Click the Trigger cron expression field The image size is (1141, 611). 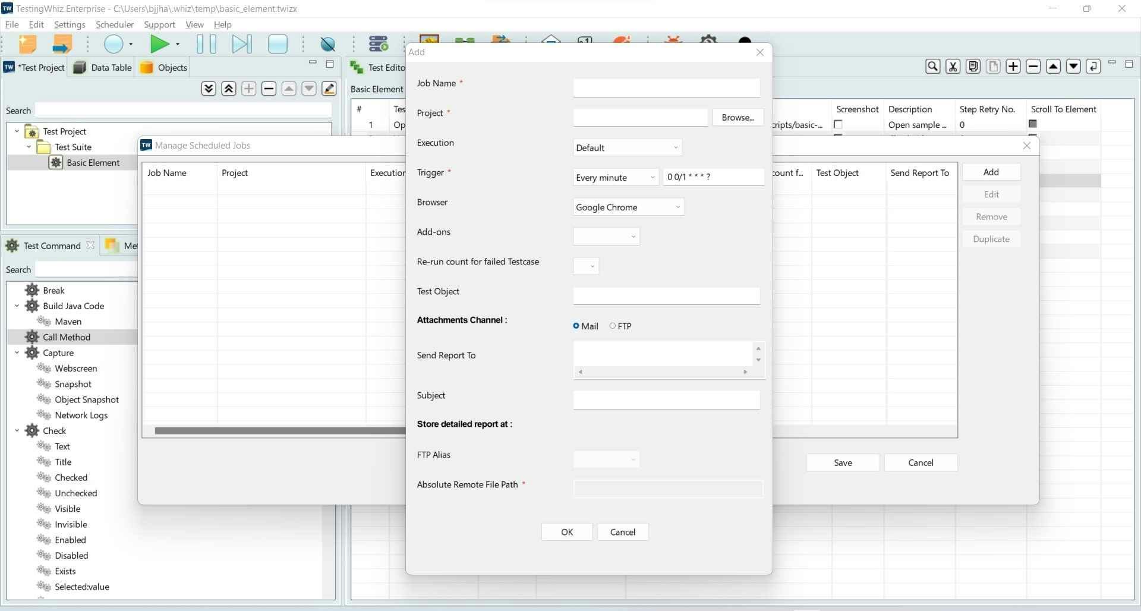[x=714, y=177]
